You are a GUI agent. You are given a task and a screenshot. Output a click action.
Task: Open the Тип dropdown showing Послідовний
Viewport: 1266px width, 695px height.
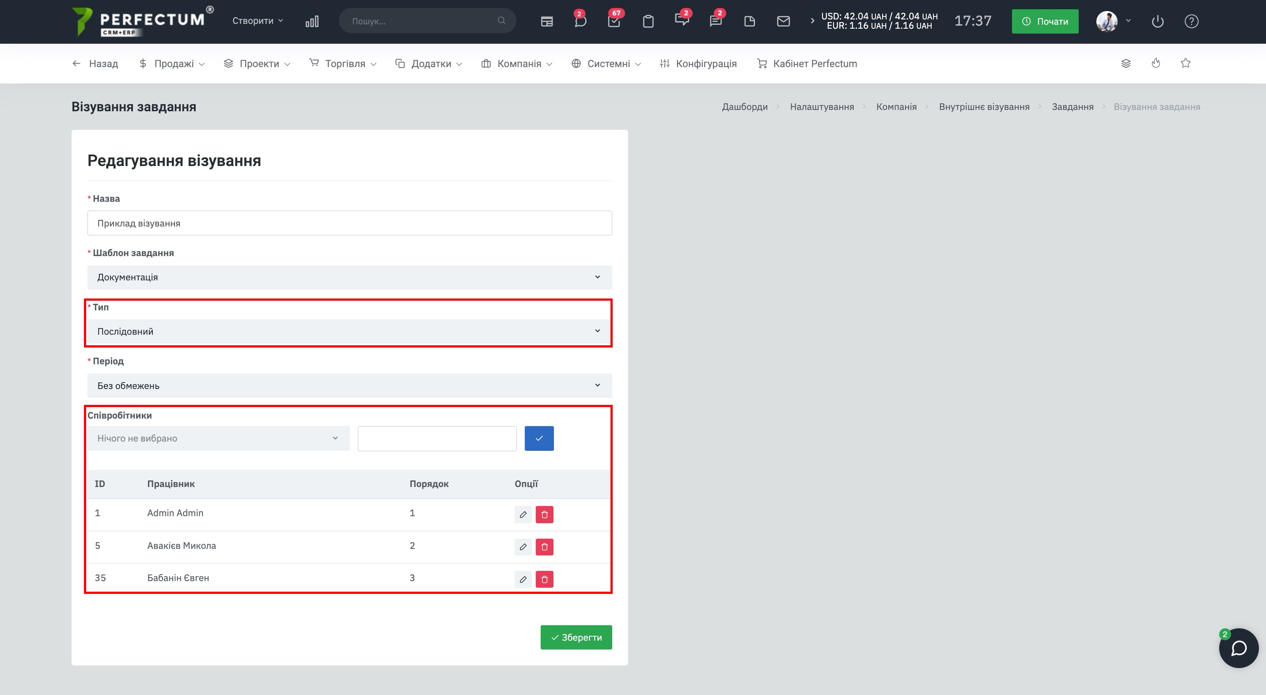[349, 332]
